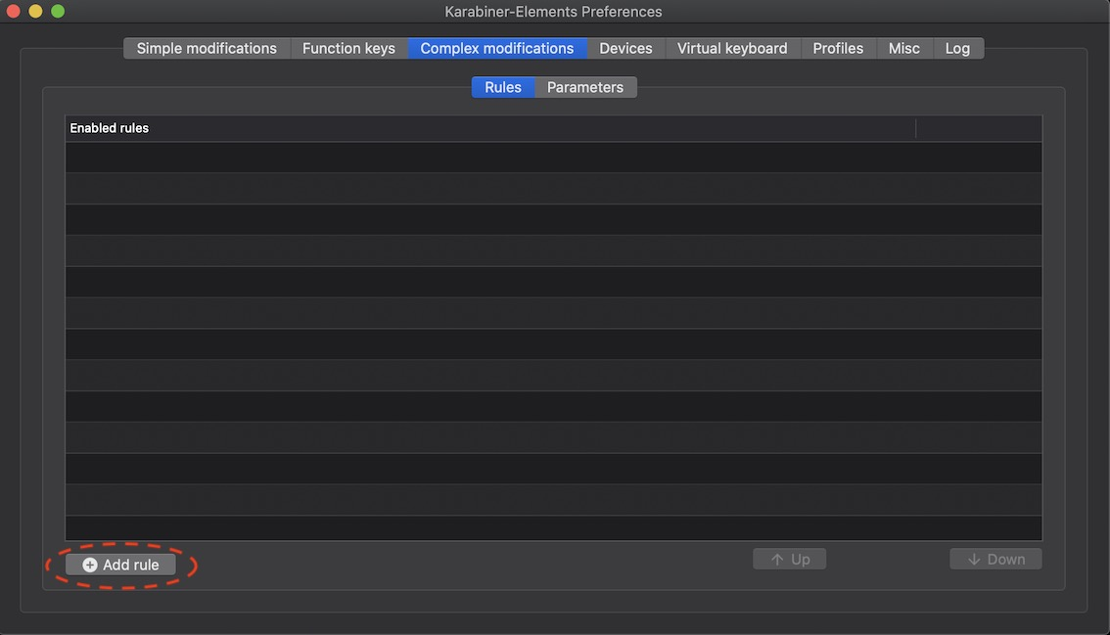
Task: Click the Down button
Action: click(995, 559)
